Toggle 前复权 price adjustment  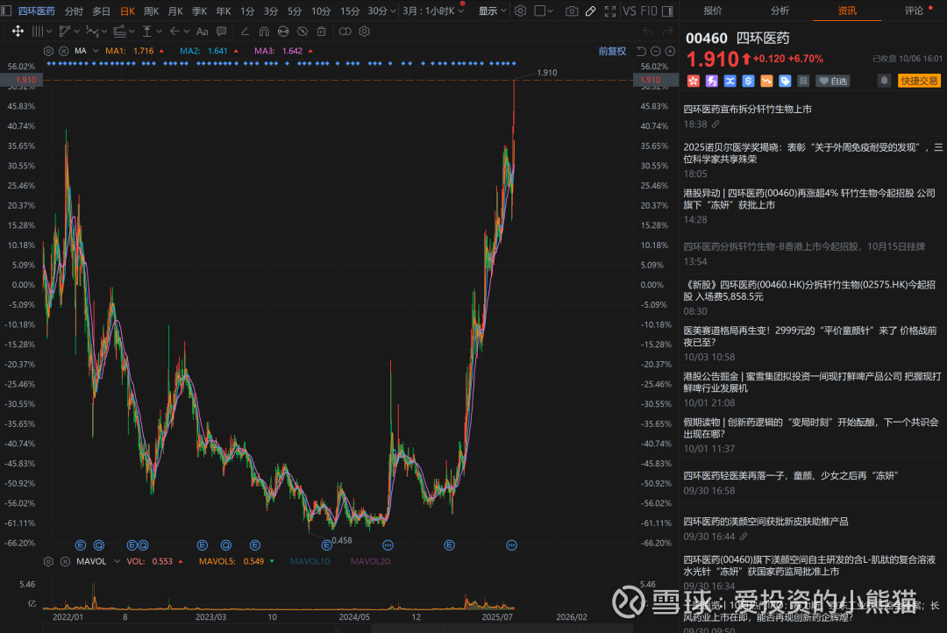click(x=612, y=52)
